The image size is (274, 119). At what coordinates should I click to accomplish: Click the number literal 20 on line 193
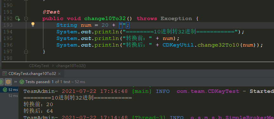pos(105,25)
